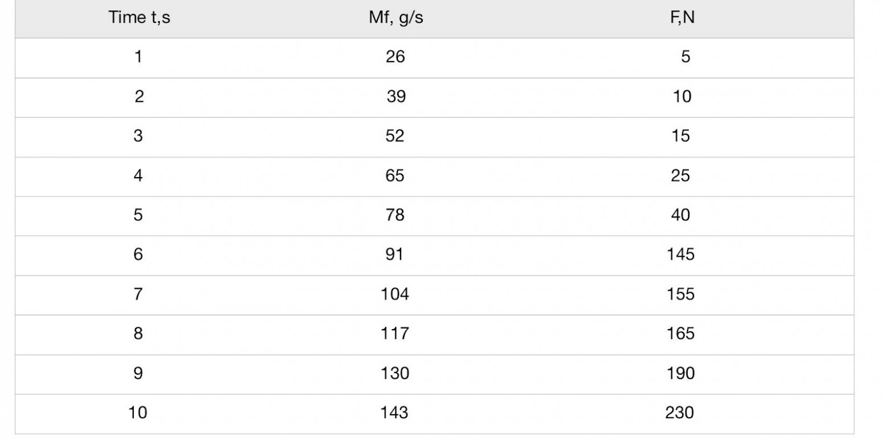
Task: Click the Mf cell showing 104
Action: pos(395,294)
